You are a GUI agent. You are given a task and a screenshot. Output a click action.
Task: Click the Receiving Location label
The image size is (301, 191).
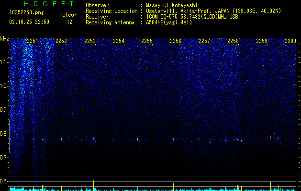(111, 11)
